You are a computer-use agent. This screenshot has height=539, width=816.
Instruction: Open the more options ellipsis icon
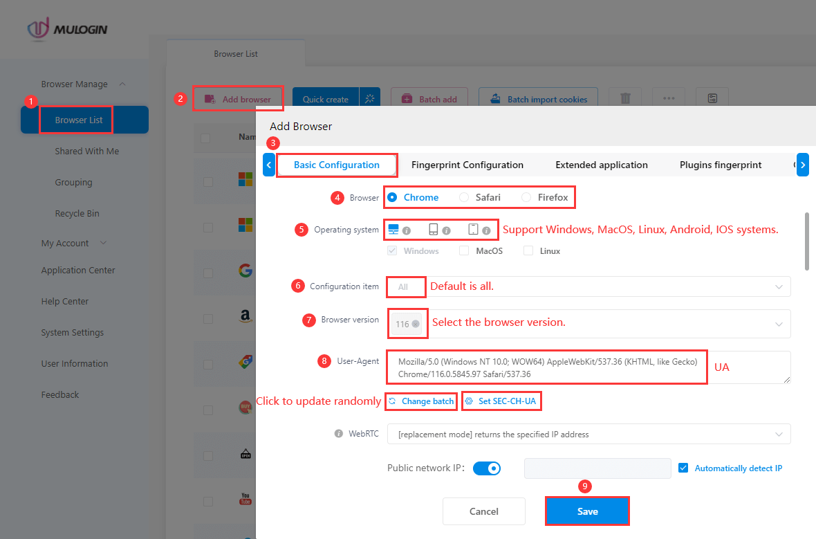click(x=668, y=98)
